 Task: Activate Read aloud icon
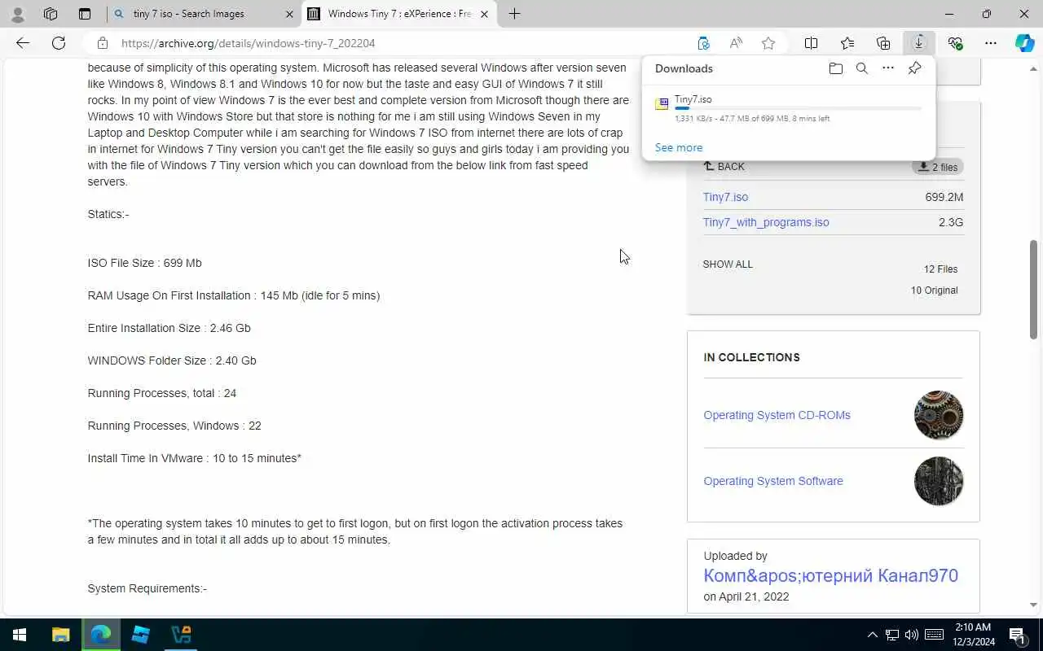[x=736, y=43]
